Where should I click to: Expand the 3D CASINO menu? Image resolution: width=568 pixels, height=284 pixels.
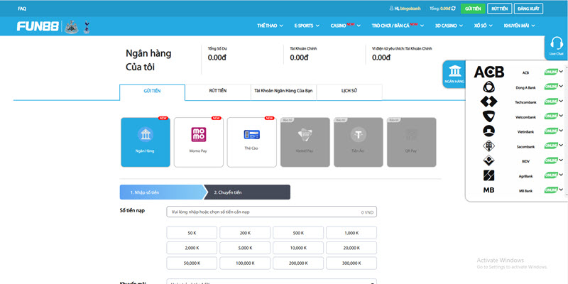tap(449, 26)
